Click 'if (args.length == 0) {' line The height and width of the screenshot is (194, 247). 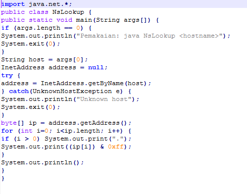point(46,28)
